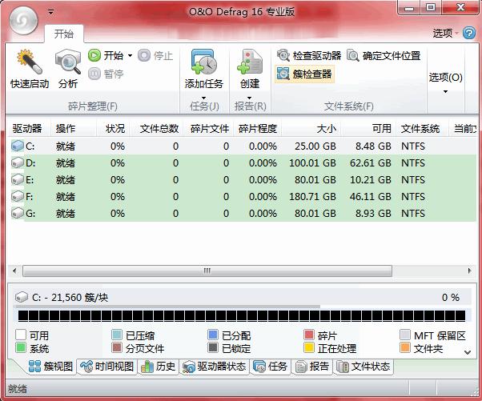This screenshot has width=482, height=401.
Task: Open the quick access toolbar dropdown arrow
Action: (x=51, y=12)
